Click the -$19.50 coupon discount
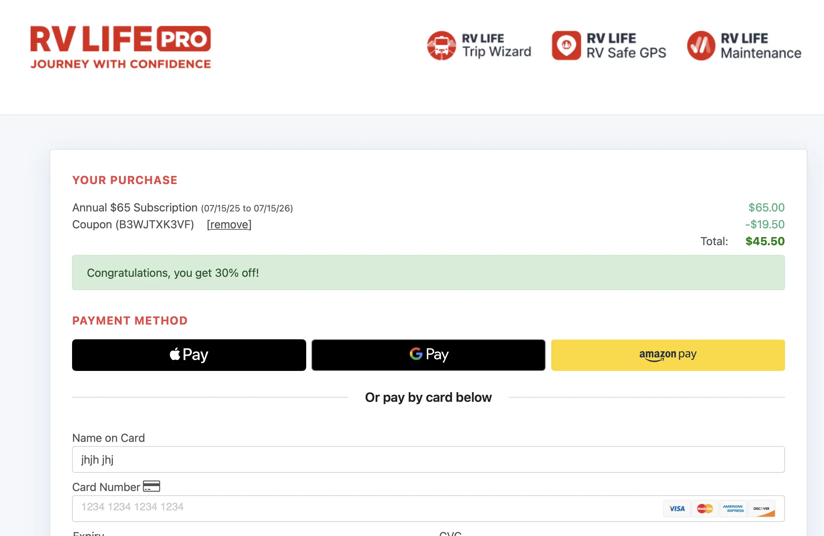The height and width of the screenshot is (536, 824). 765,224
